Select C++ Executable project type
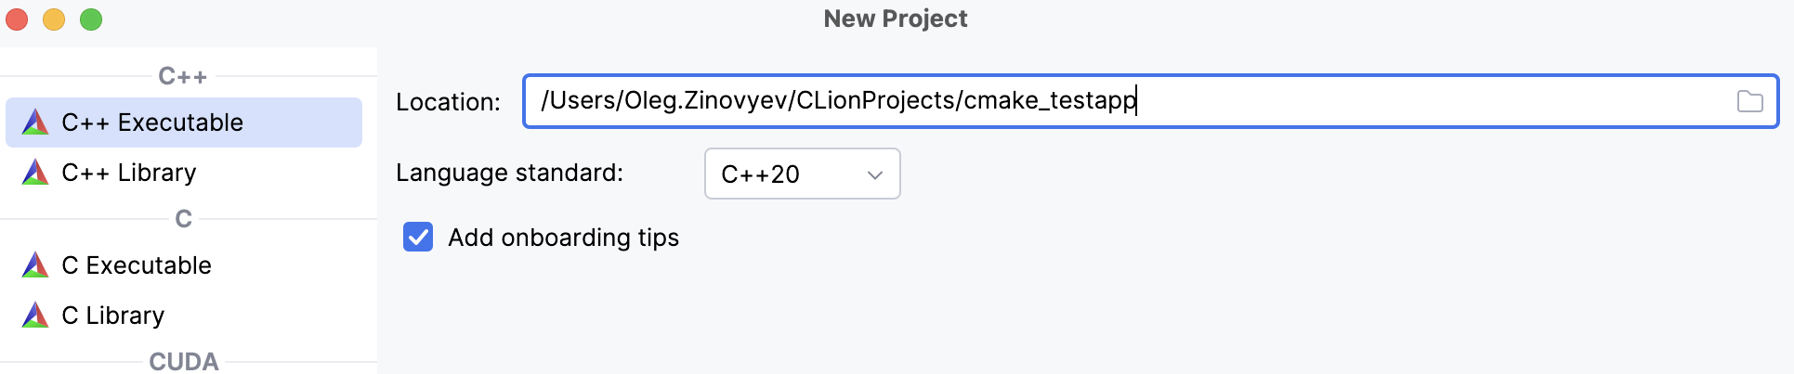Image resolution: width=1794 pixels, height=374 pixels. coord(152,123)
